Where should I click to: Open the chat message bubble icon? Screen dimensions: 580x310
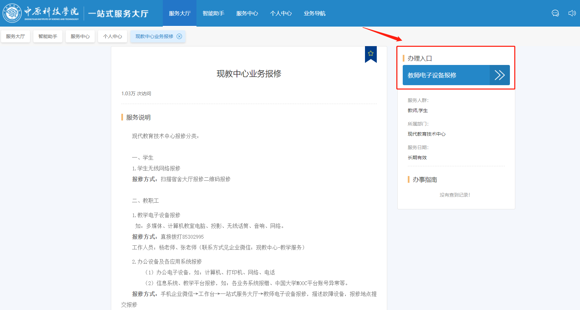pos(555,13)
